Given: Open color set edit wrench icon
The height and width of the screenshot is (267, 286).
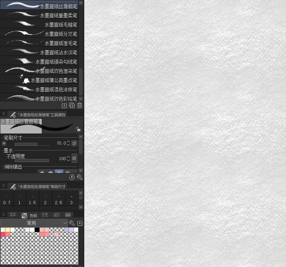Looking at the screenshot, I should 72,223.
